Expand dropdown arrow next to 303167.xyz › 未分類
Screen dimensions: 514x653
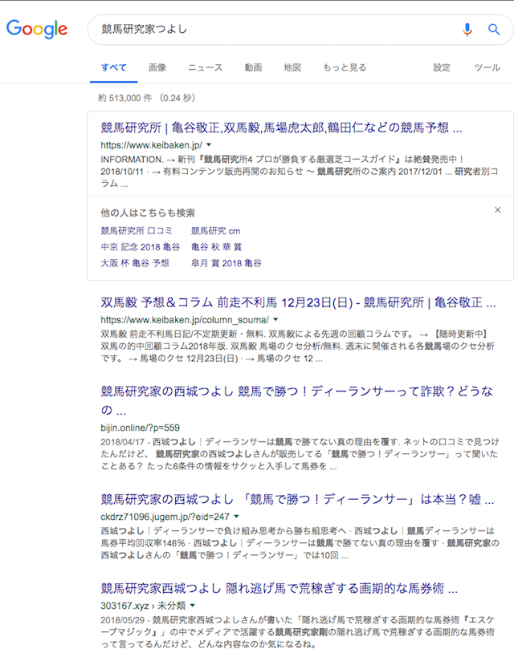pos(193,606)
